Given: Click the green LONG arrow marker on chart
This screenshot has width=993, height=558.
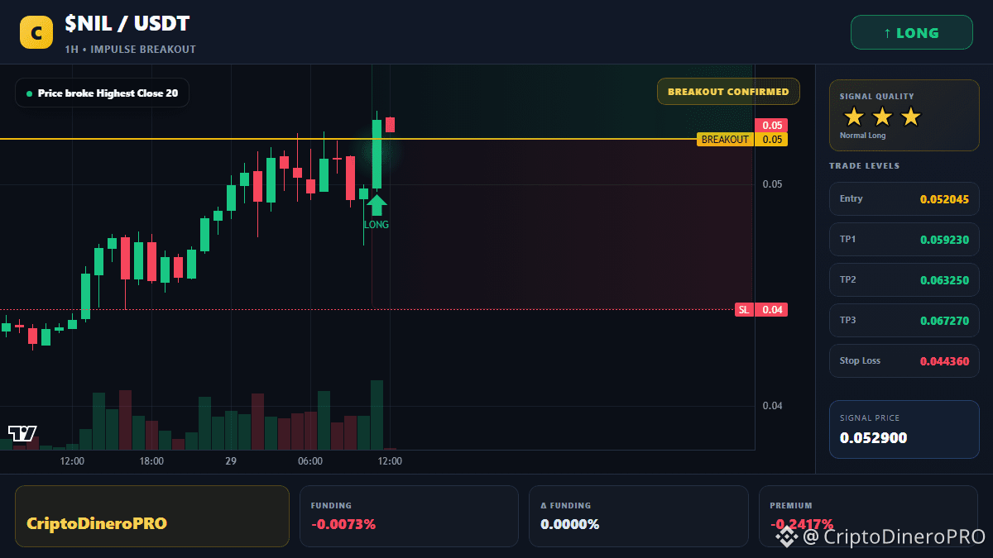Looking at the screenshot, I should [x=377, y=205].
